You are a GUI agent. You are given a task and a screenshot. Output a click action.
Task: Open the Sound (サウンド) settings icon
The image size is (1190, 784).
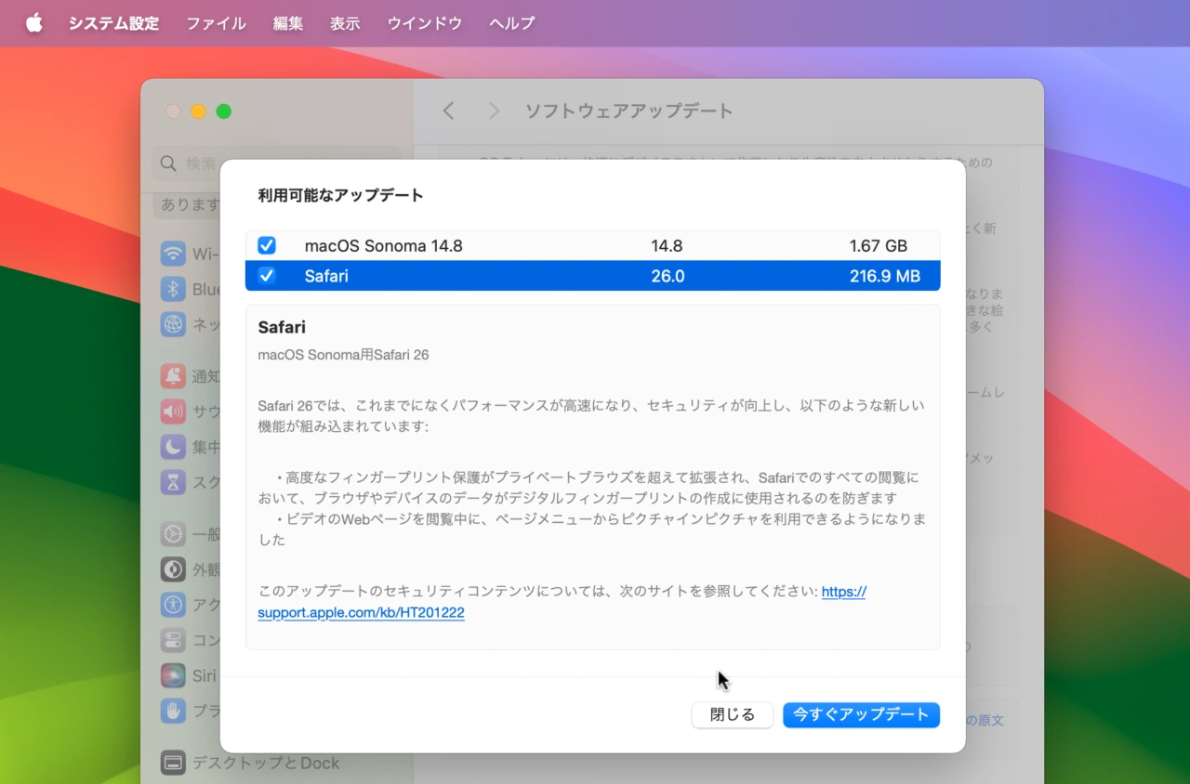173,411
